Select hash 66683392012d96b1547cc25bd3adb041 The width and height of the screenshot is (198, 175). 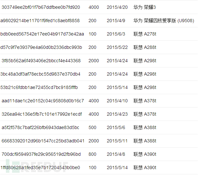pos(43,141)
